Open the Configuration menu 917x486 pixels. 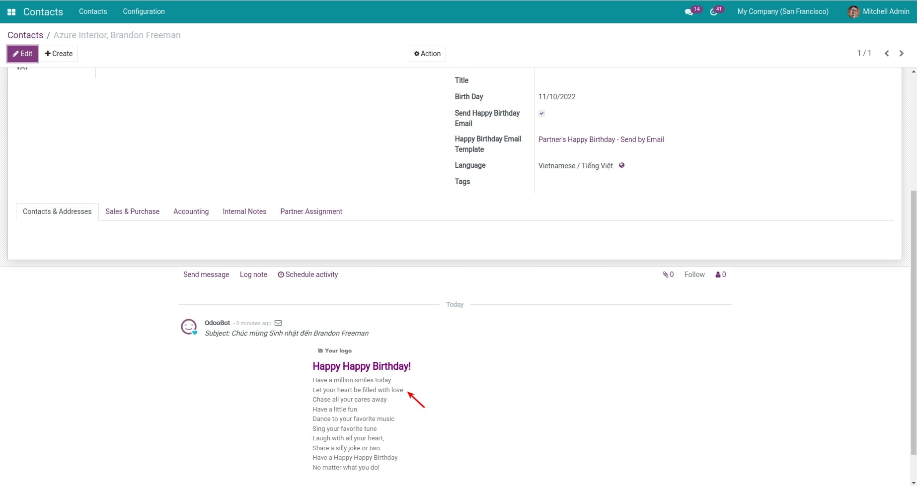tap(144, 11)
